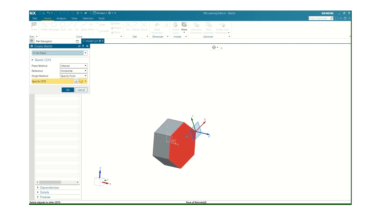The height and width of the screenshot is (214, 380).
Task: Click the Task menu tab
Action: 35,18
